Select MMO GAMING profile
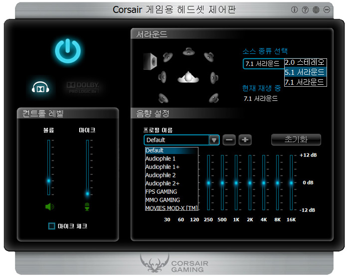This screenshot has height=279, width=349. click(172, 200)
